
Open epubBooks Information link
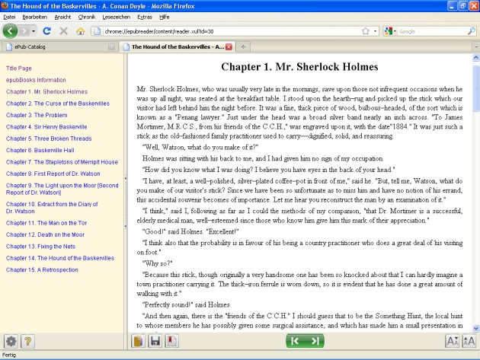[x=36, y=80]
